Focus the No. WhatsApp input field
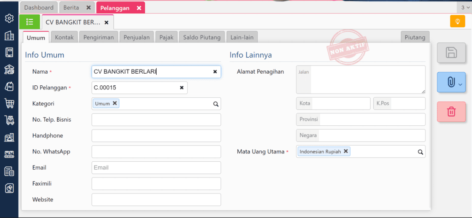The image size is (472, 218). click(156, 152)
